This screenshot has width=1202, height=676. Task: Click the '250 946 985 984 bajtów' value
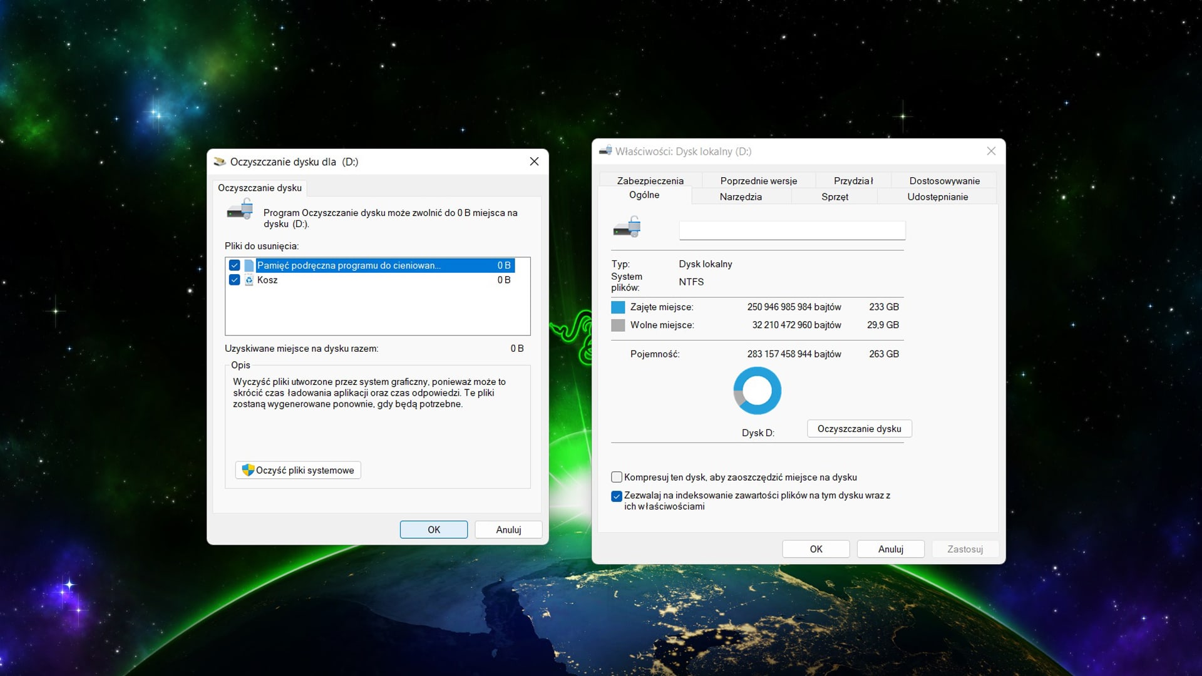pos(794,307)
